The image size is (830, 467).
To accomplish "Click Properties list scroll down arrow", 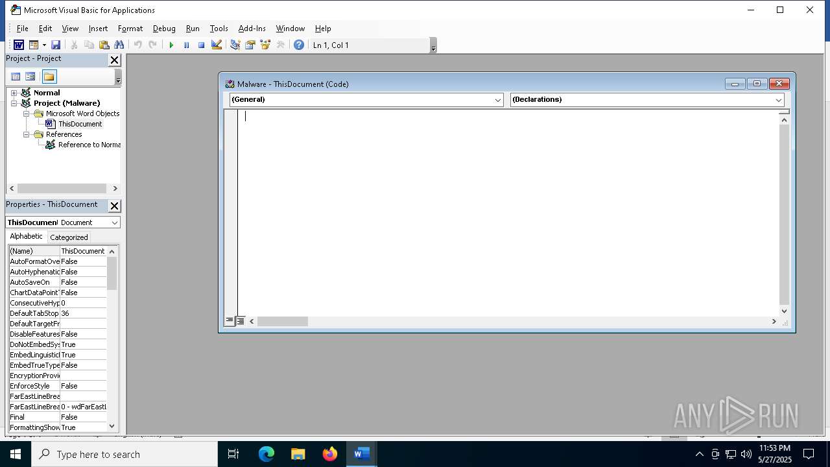I will pyautogui.click(x=112, y=426).
